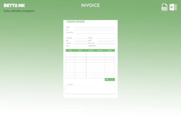181x118 pixels.
Task: Click the Fax input line
Action: [x=94, y=30]
